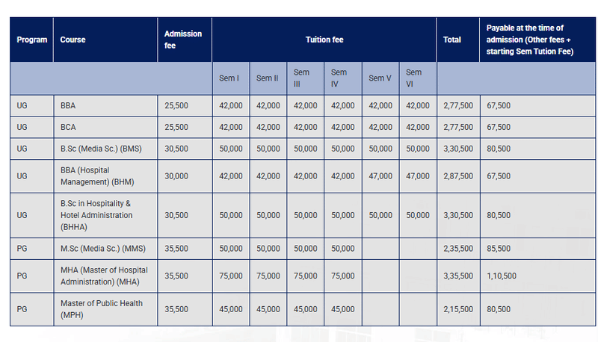Click the Master of Hospital Administration course cell
Image resolution: width=598 pixels, height=342 pixels.
pyautogui.click(x=104, y=276)
